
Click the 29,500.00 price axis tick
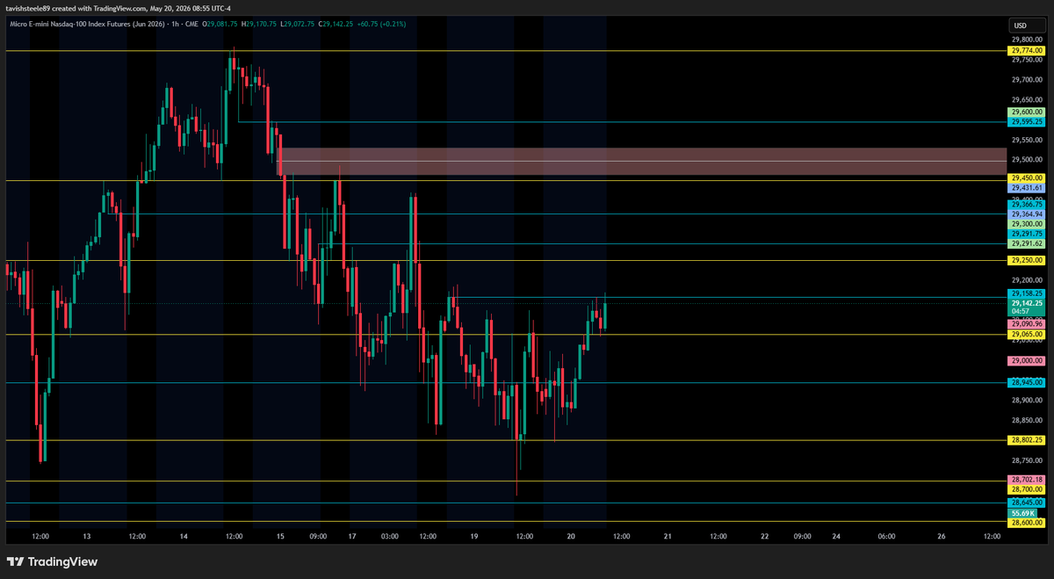[x=1027, y=160]
